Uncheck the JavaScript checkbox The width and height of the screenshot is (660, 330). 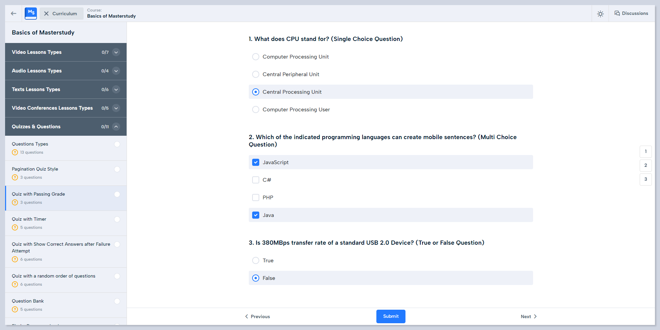click(x=256, y=162)
